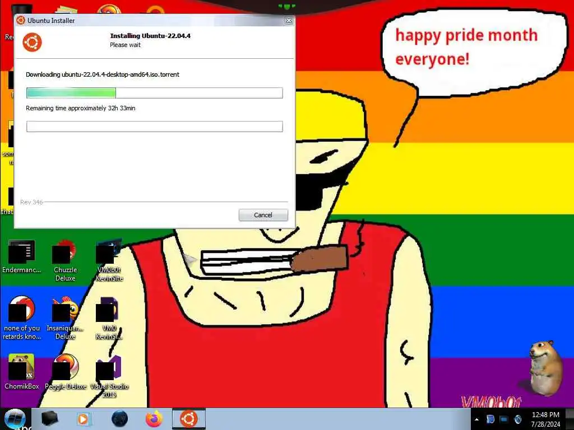Click the 'Rev 346' label
The image size is (574, 430).
coord(31,202)
